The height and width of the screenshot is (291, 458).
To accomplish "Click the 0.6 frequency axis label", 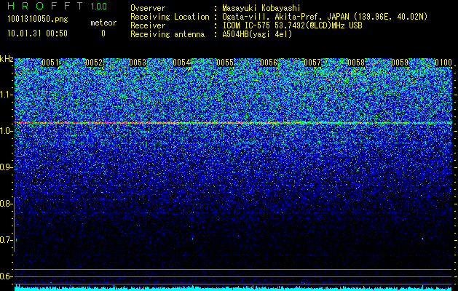I will [6, 276].
